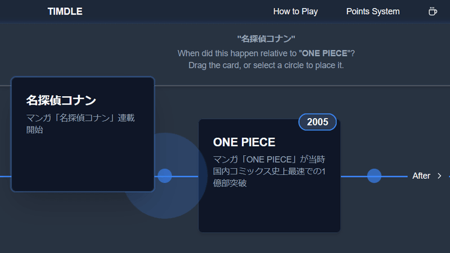Click the coffee cup icon
The width and height of the screenshot is (450, 253).
click(x=433, y=11)
